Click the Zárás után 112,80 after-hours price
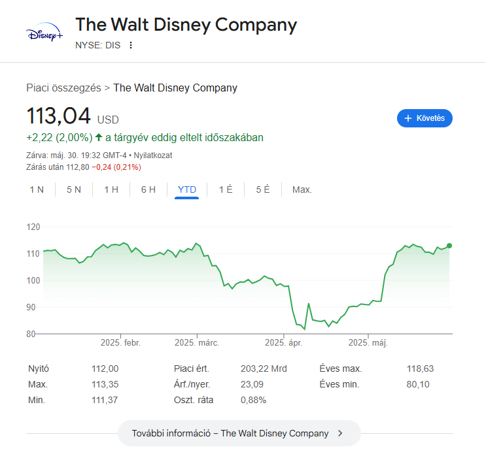 (58, 167)
